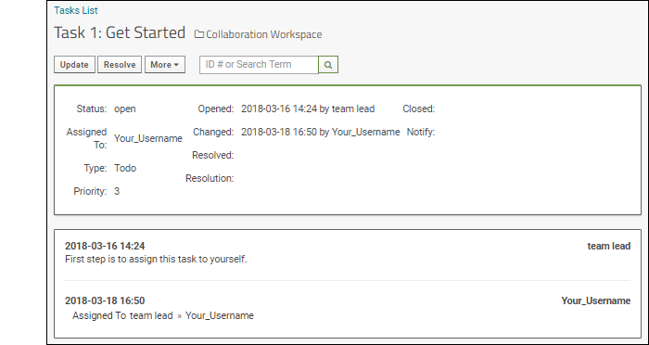Click the open status value

click(x=124, y=109)
